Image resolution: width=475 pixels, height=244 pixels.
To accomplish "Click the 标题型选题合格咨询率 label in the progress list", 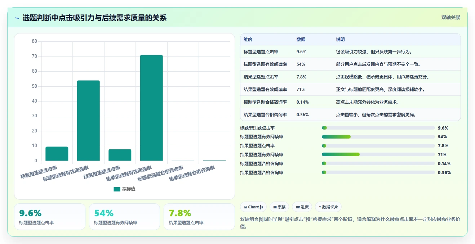I will click(262, 164).
